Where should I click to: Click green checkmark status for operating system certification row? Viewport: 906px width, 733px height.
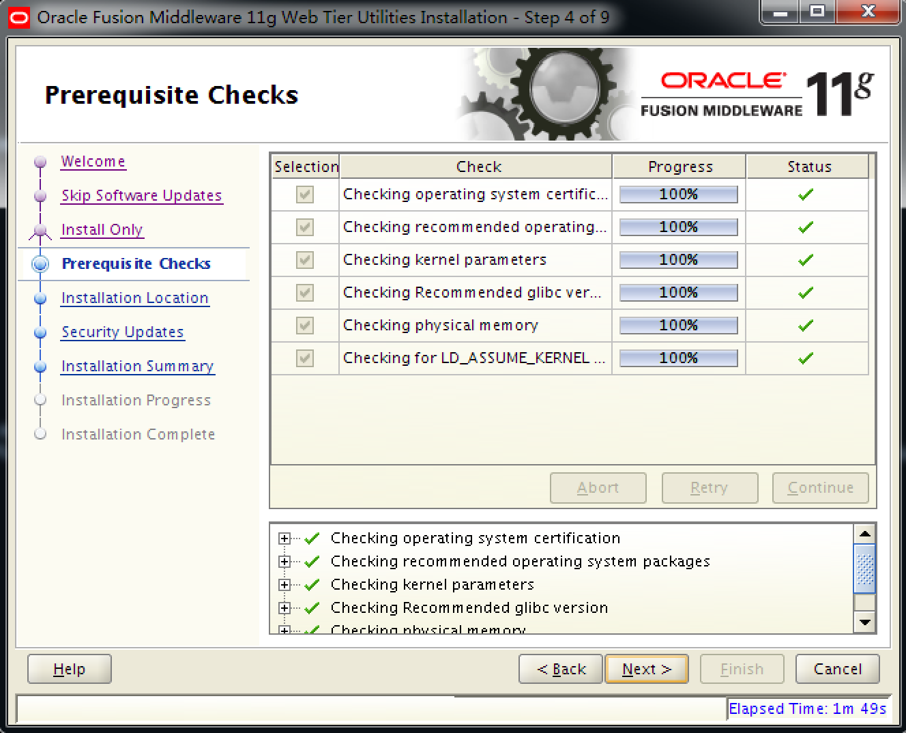806,195
